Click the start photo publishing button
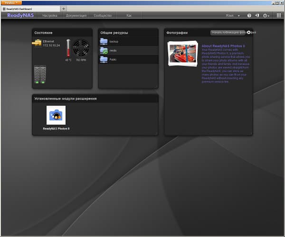285x237 pixels. [x=228, y=32]
